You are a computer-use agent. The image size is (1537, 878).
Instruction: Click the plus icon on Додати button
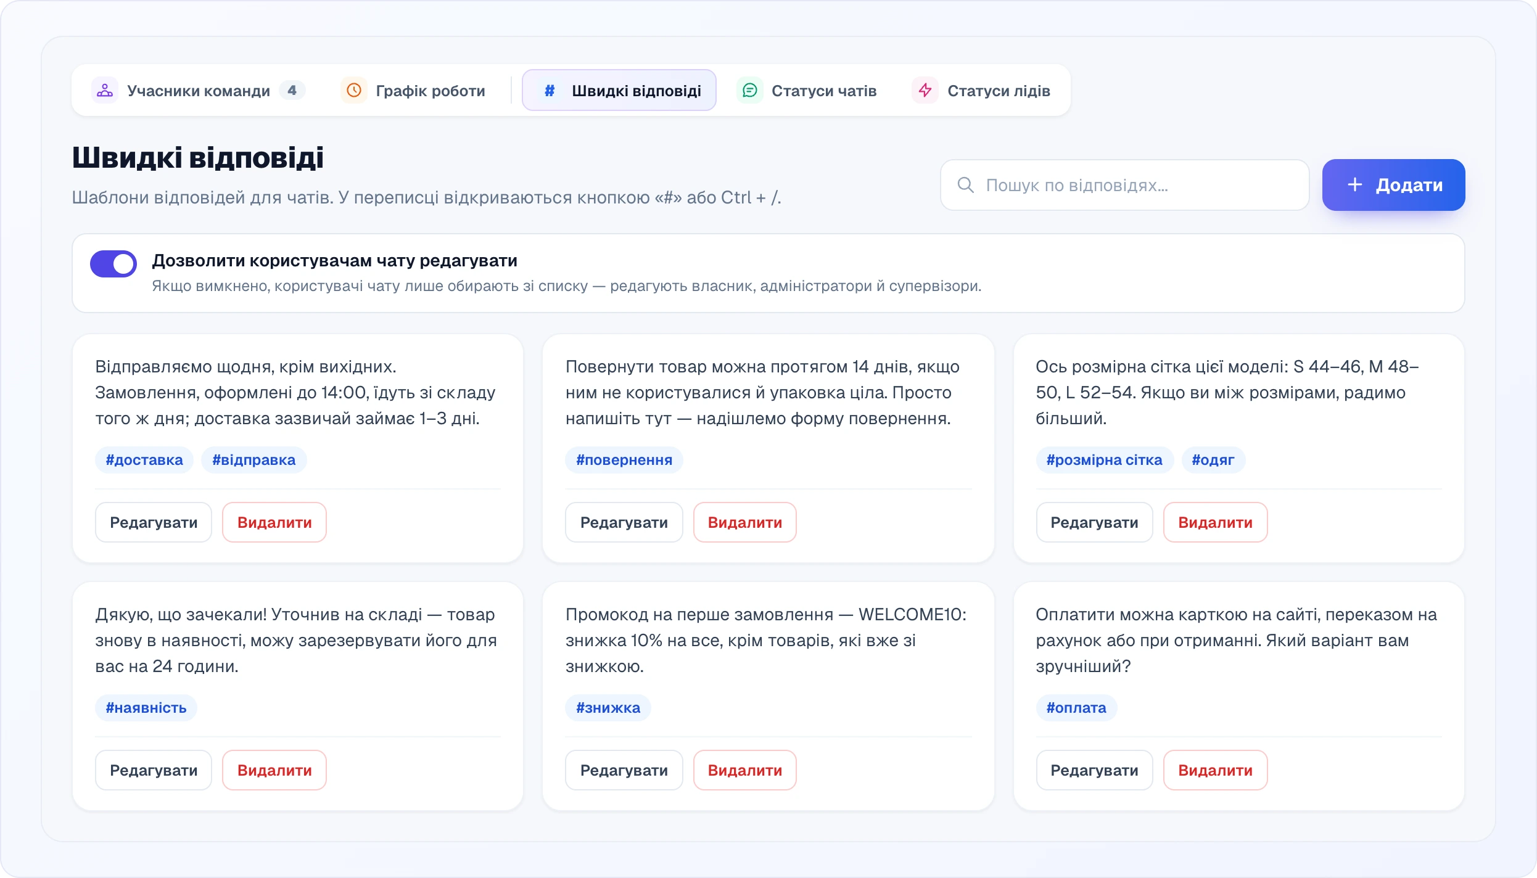(x=1355, y=184)
